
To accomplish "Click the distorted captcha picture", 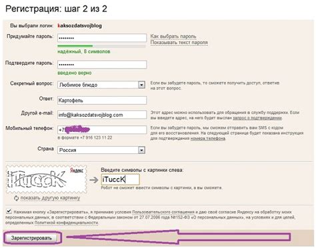I will click(47, 179).
